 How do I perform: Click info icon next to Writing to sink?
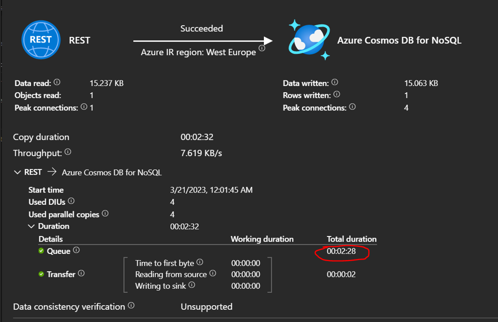[192, 285]
